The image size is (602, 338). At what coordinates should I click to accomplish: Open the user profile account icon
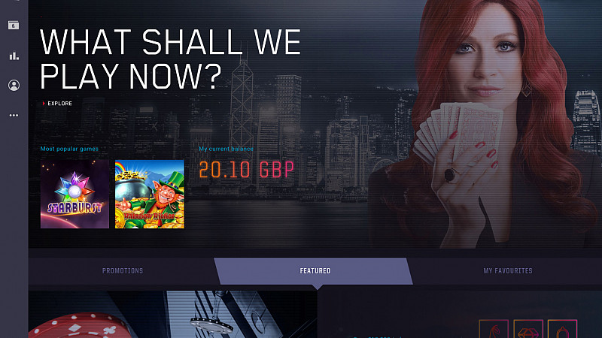14,85
